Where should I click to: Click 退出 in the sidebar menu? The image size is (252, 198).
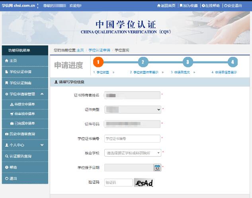(x=13, y=178)
